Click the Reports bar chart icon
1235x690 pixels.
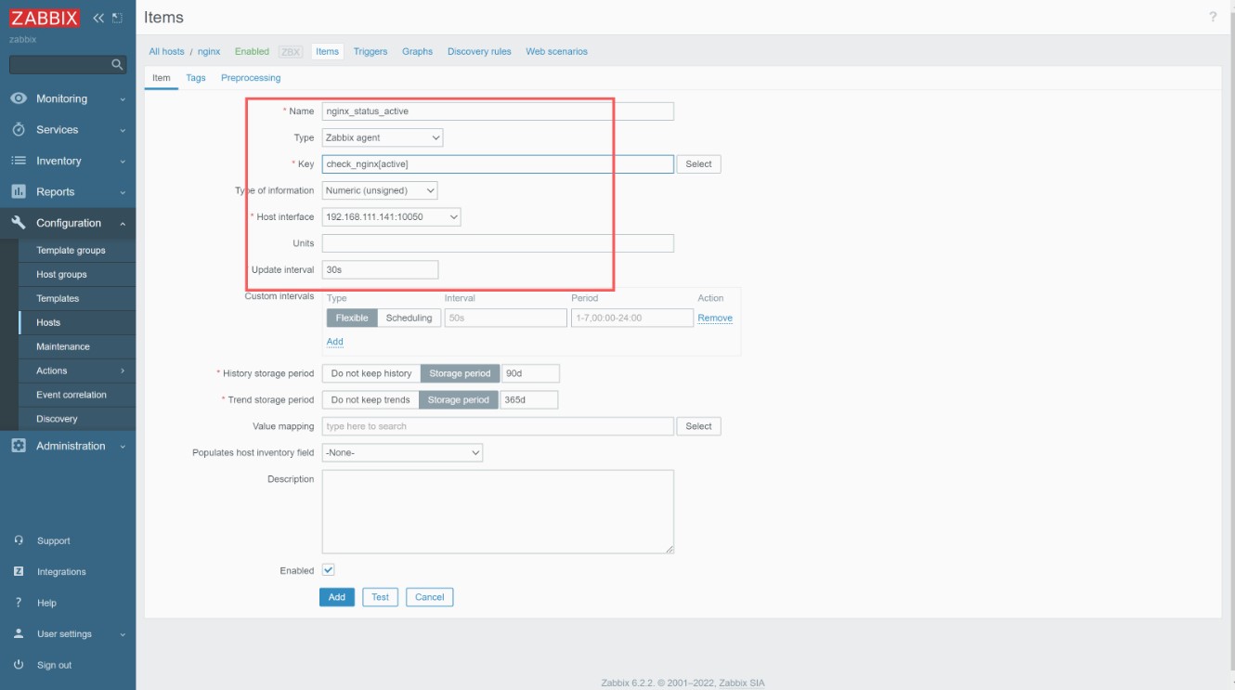tap(19, 191)
